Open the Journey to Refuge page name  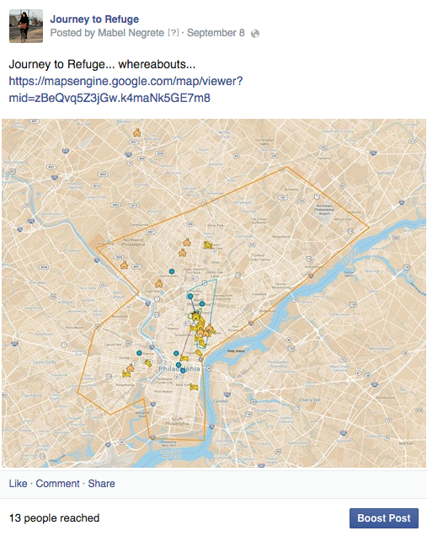click(94, 19)
